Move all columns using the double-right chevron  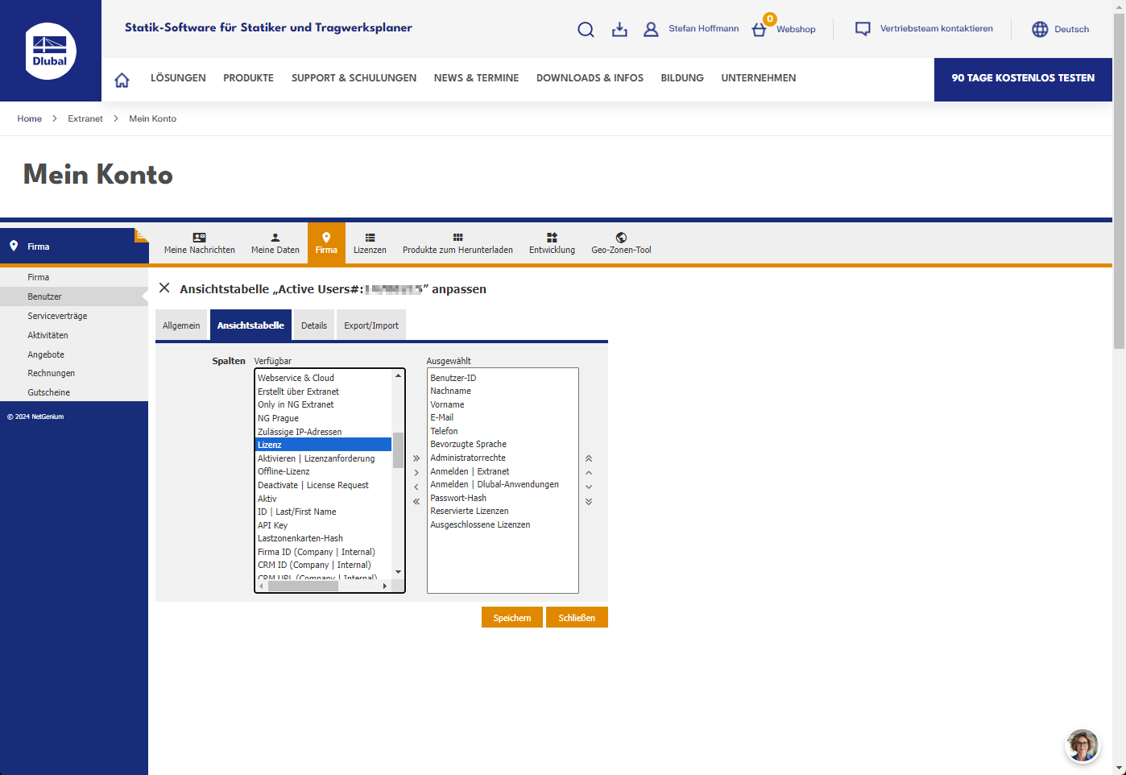coord(416,458)
